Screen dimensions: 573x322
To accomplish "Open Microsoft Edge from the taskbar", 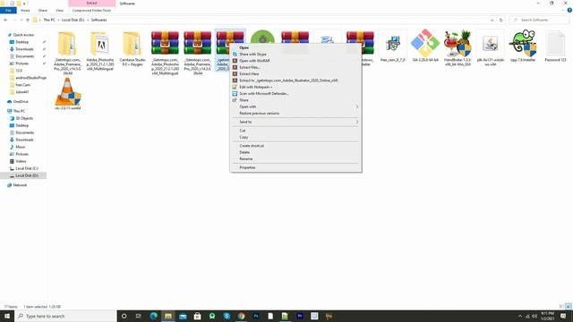I will (153, 316).
